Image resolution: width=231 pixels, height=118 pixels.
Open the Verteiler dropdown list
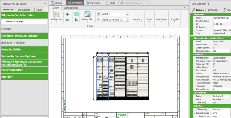pyautogui.click(x=127, y=14)
